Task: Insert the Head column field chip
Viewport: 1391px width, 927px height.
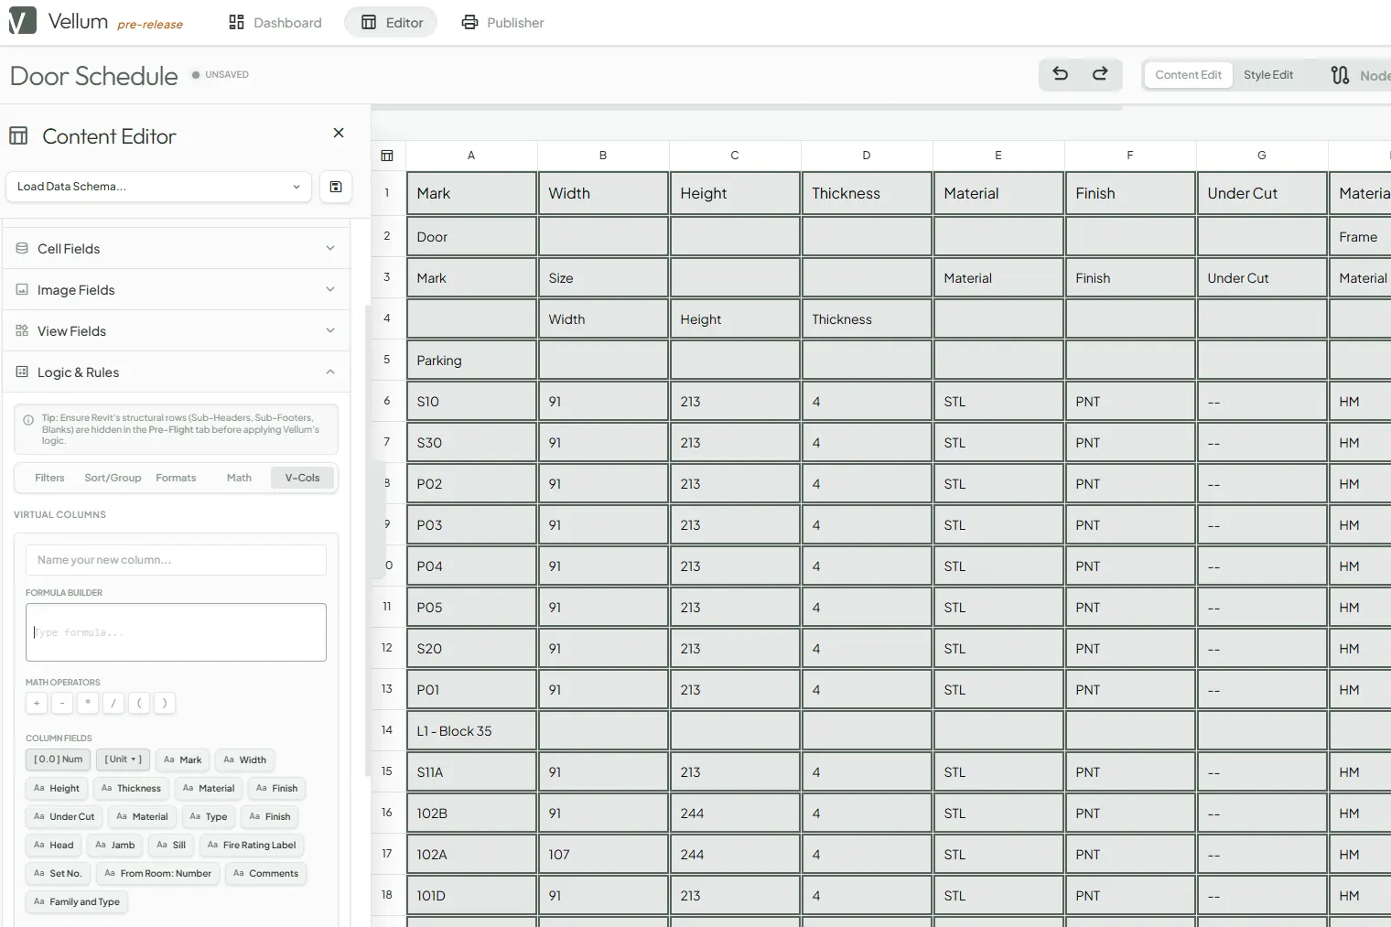Action: point(53,845)
